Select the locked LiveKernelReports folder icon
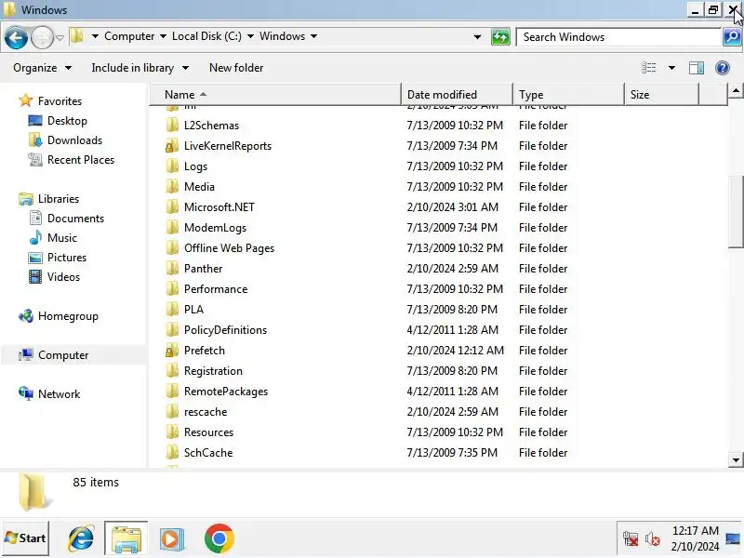The width and height of the screenshot is (744, 558). tap(172, 146)
